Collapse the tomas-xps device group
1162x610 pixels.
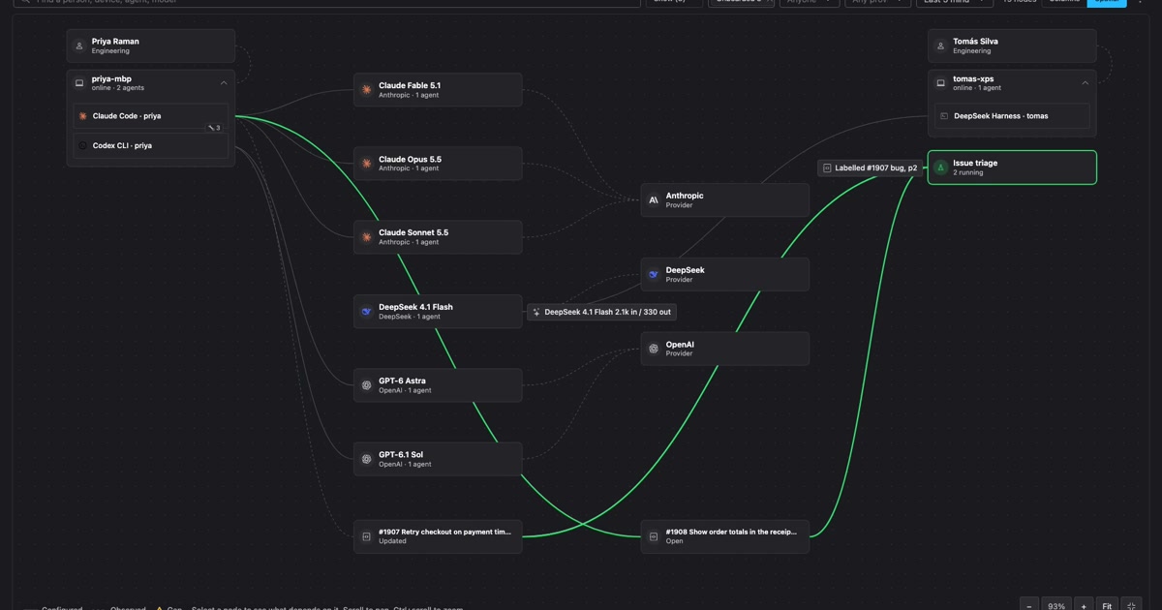pos(1085,83)
